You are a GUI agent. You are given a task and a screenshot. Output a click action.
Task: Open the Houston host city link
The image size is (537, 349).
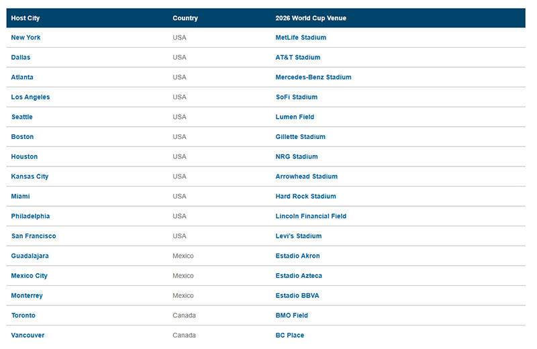[24, 156]
